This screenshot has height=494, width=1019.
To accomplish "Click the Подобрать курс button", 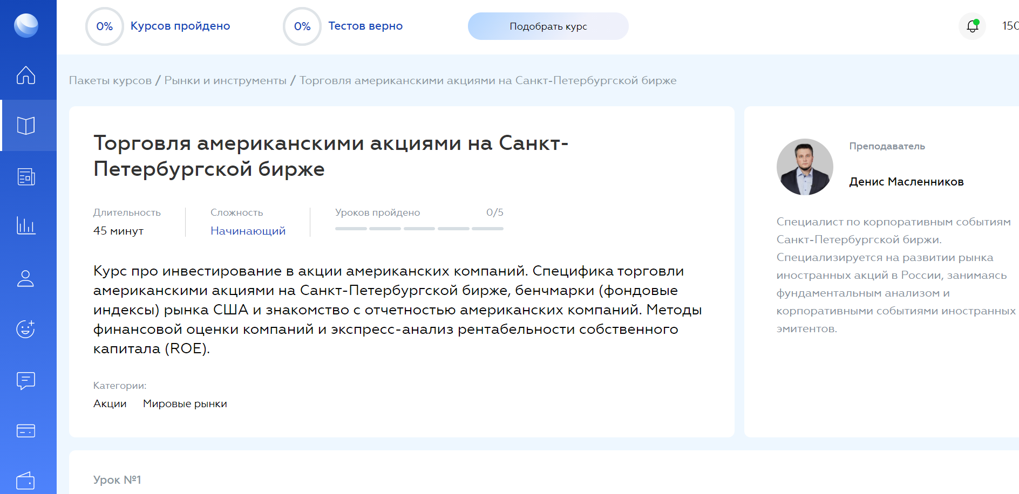I will 548,26.
